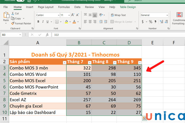Click the Paste clipboard icon
Viewport: 185px width, 123px height.
(x=6, y=16)
